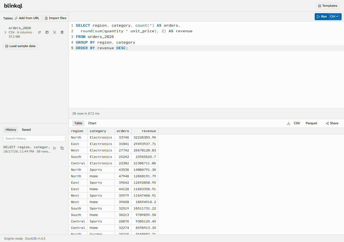Click the orders cell 22302
344x242 pixels.
[123, 163]
